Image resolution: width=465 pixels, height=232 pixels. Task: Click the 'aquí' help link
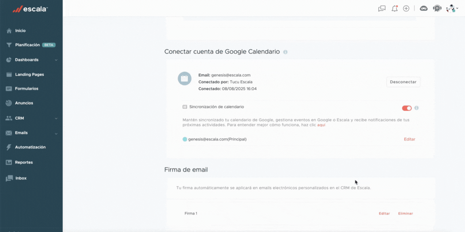[x=321, y=125]
